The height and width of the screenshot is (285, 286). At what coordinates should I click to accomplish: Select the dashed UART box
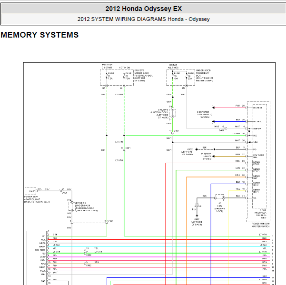point(30,191)
